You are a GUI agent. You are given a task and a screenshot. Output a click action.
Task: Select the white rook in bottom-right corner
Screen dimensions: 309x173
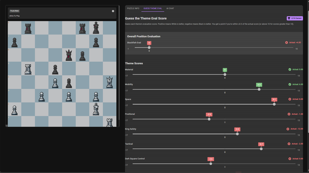109,123
